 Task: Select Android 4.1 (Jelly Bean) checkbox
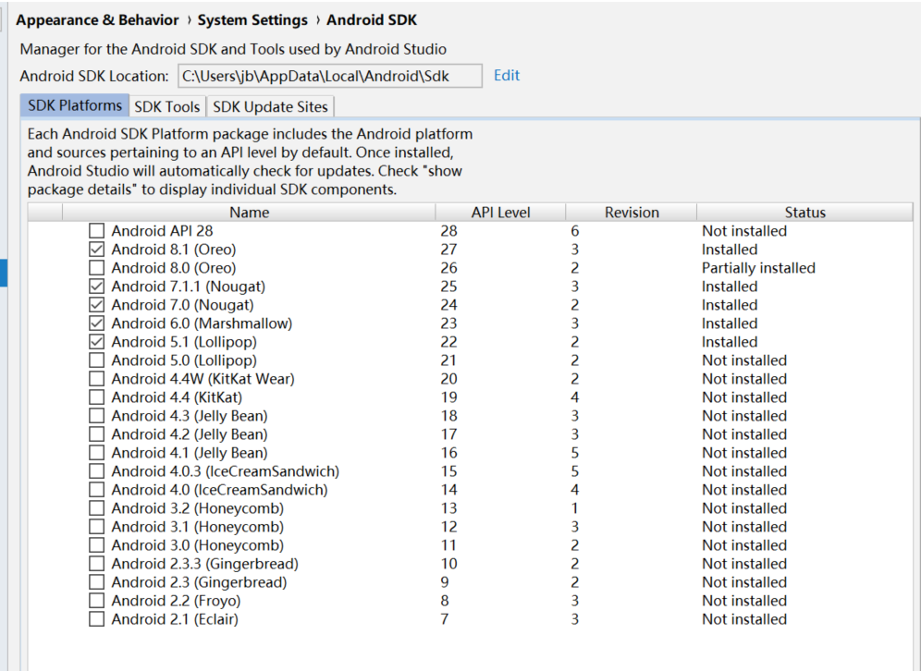click(x=97, y=453)
